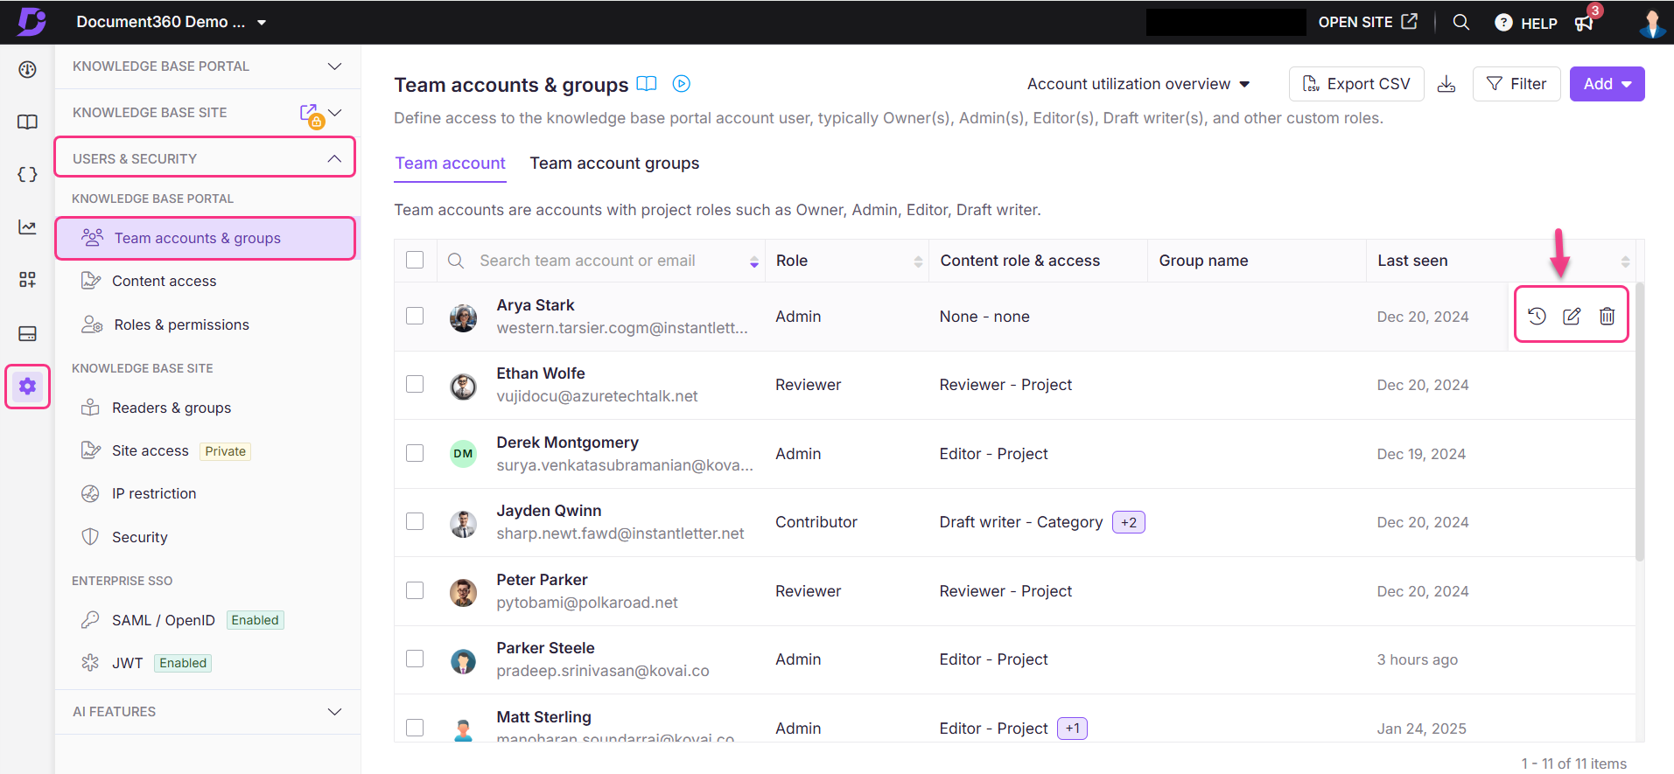The height and width of the screenshot is (774, 1674).
Task: Sort by the Role column arrows
Action: [x=918, y=261]
